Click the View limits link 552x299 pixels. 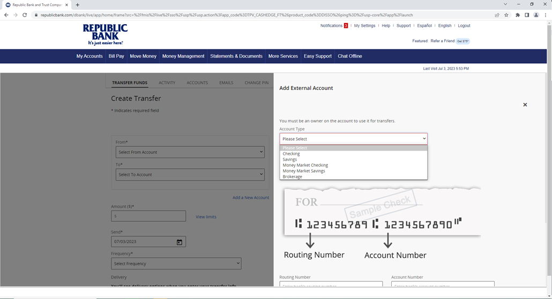[x=206, y=217]
